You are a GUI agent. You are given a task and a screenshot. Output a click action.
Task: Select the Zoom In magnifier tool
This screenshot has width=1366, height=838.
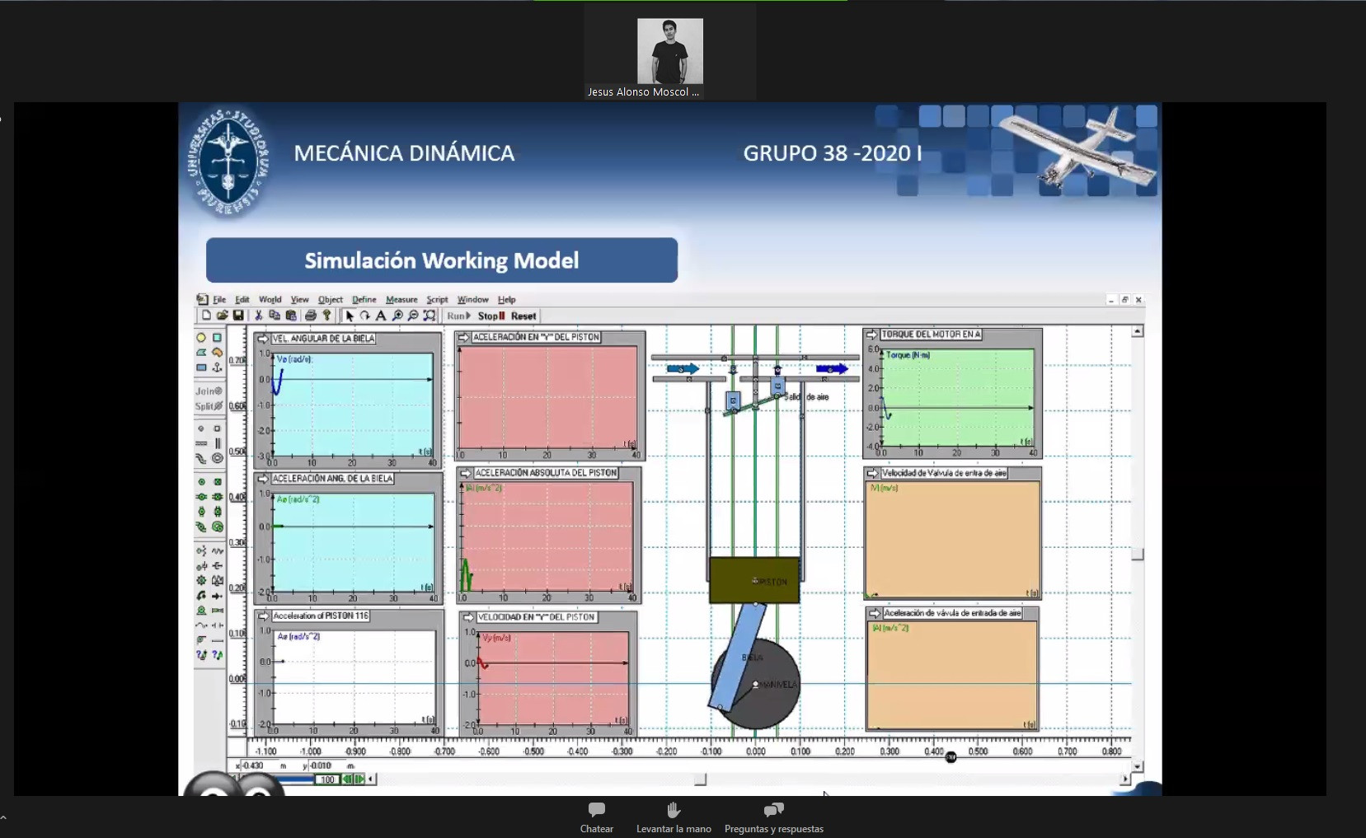coord(397,316)
